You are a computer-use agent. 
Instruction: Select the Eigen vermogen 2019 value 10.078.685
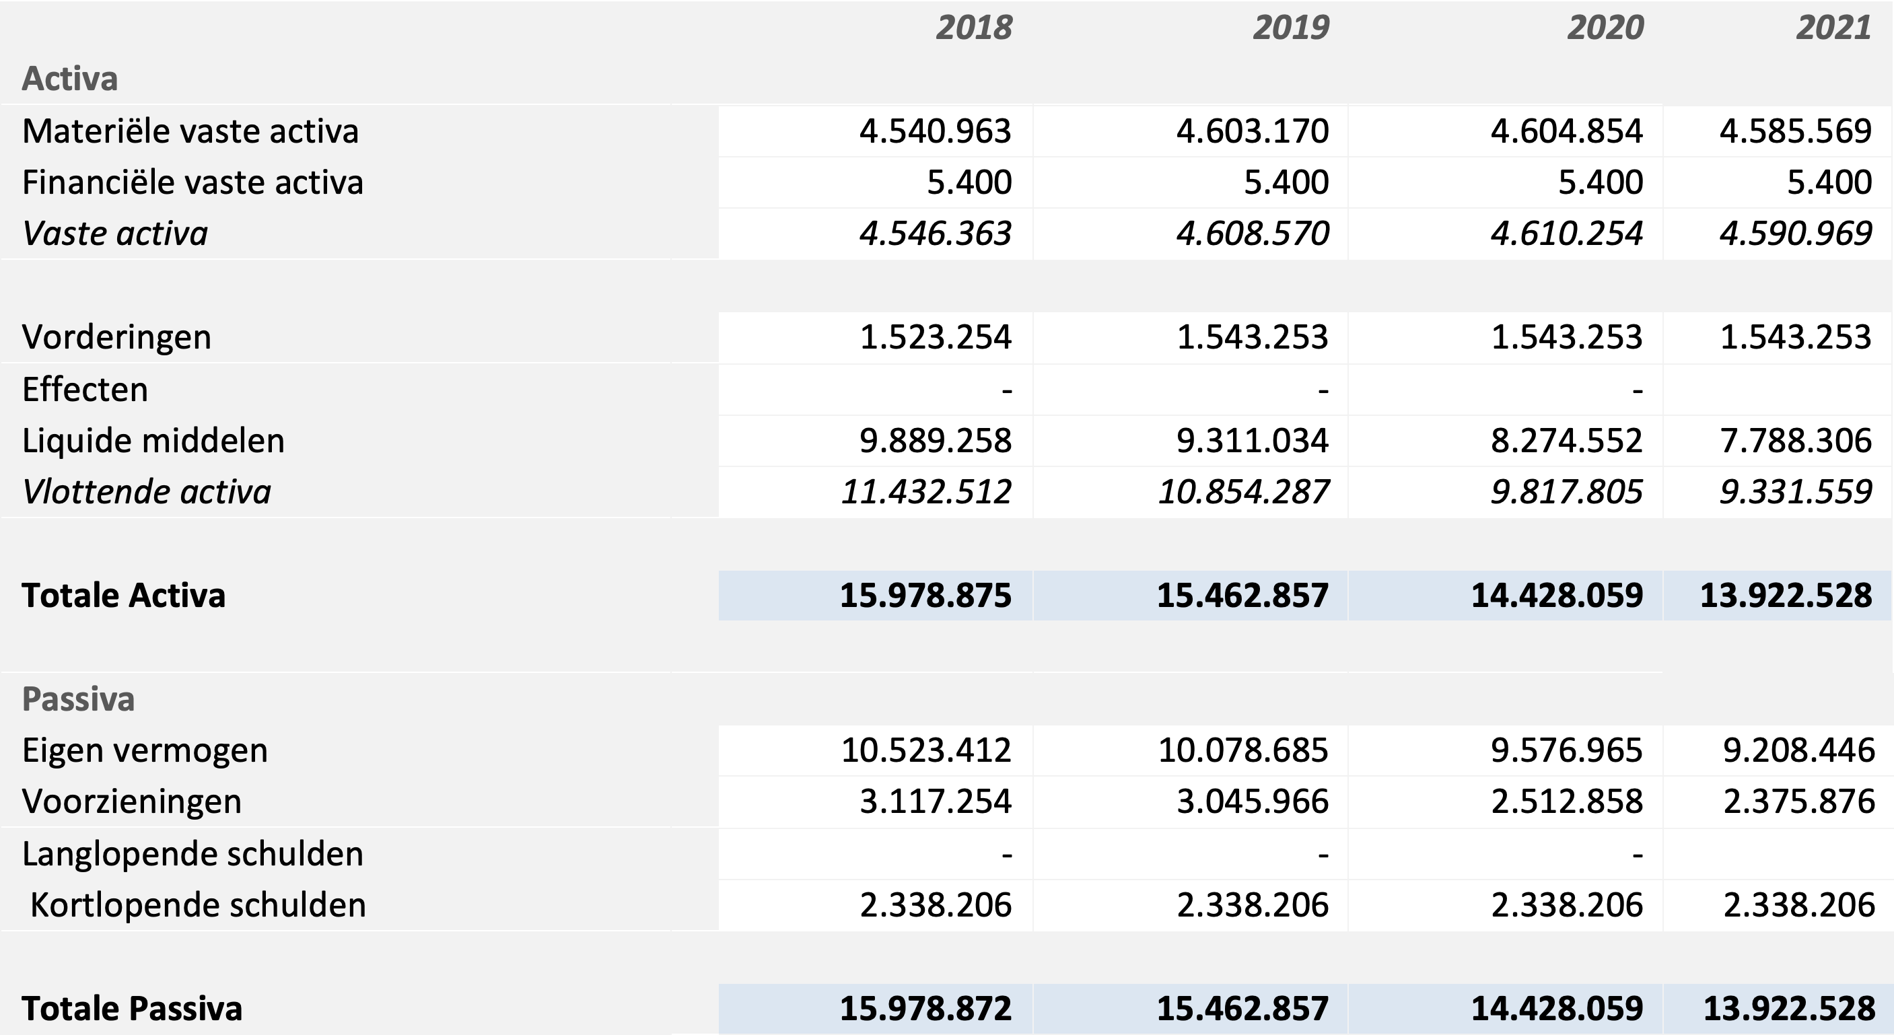[1243, 750]
